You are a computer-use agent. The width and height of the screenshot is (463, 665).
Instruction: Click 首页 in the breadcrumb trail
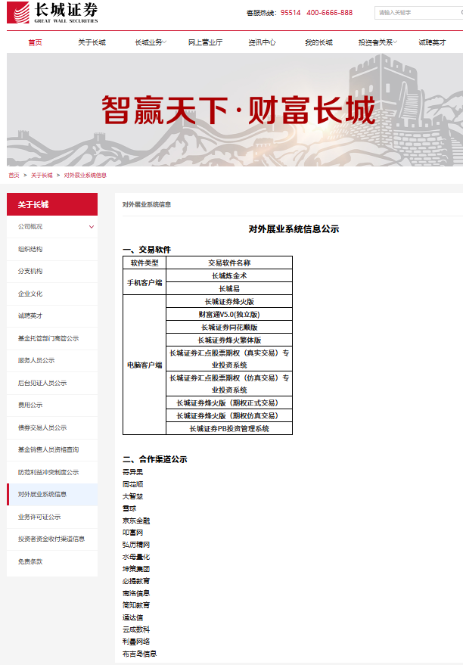(14, 176)
